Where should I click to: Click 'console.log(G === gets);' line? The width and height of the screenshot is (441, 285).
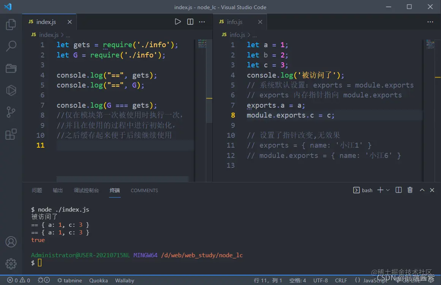(107, 105)
